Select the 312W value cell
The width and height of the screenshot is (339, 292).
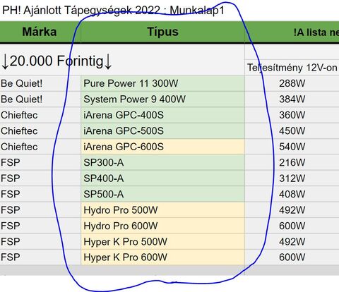[x=292, y=178]
